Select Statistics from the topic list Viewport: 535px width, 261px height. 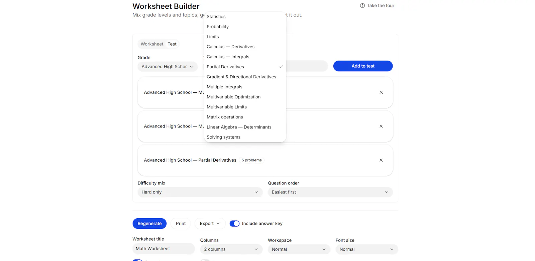click(x=245, y=17)
